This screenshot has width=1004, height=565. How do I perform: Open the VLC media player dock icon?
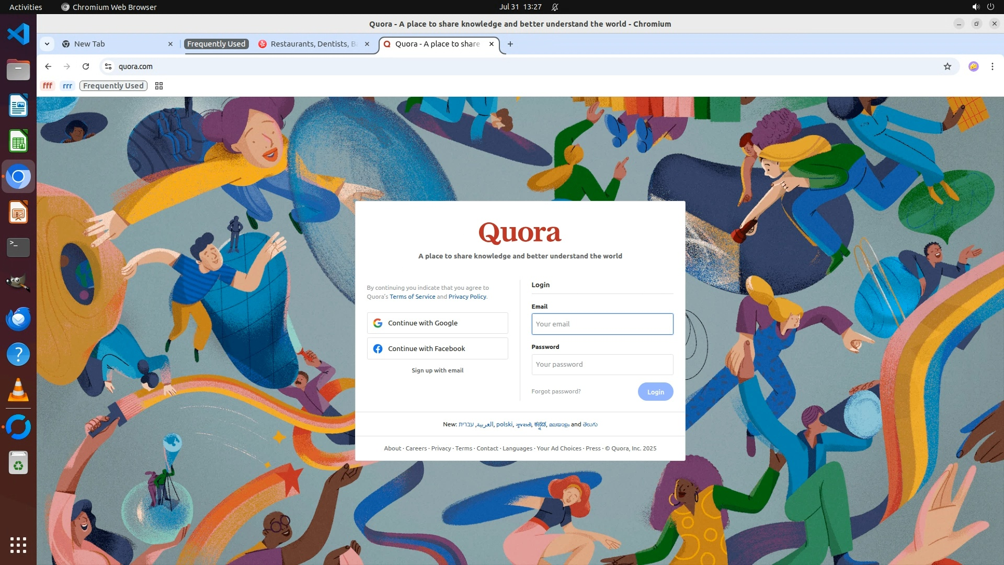(18, 390)
